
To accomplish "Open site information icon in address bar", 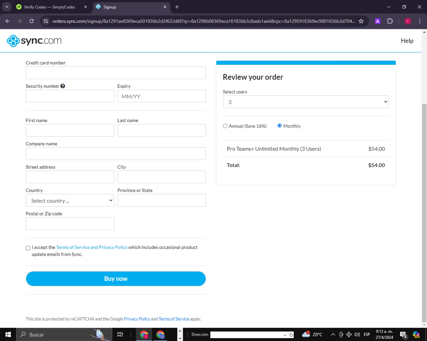I will pos(46,21).
